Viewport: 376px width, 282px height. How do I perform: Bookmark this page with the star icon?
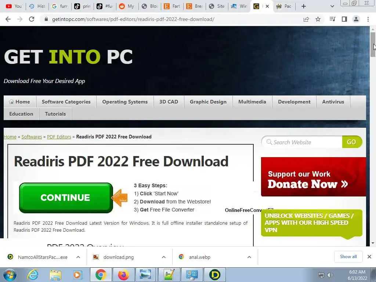point(318,19)
